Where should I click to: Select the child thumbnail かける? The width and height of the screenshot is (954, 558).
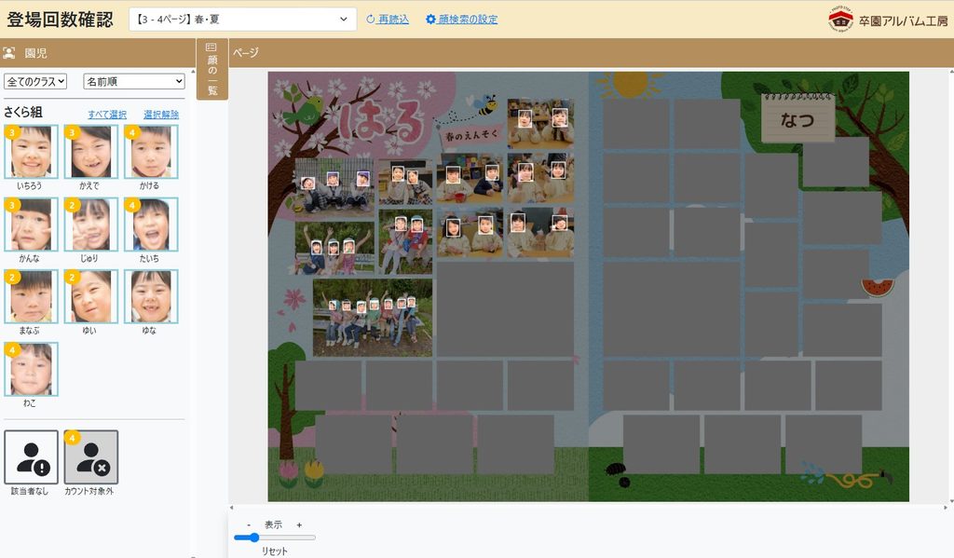(x=152, y=152)
